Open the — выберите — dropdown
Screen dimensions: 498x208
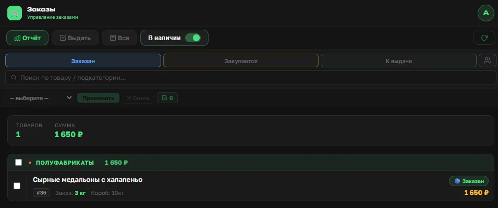pyautogui.click(x=40, y=98)
